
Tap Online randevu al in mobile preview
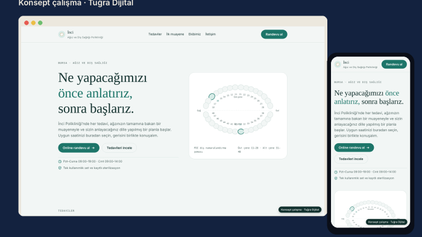[x=354, y=147]
